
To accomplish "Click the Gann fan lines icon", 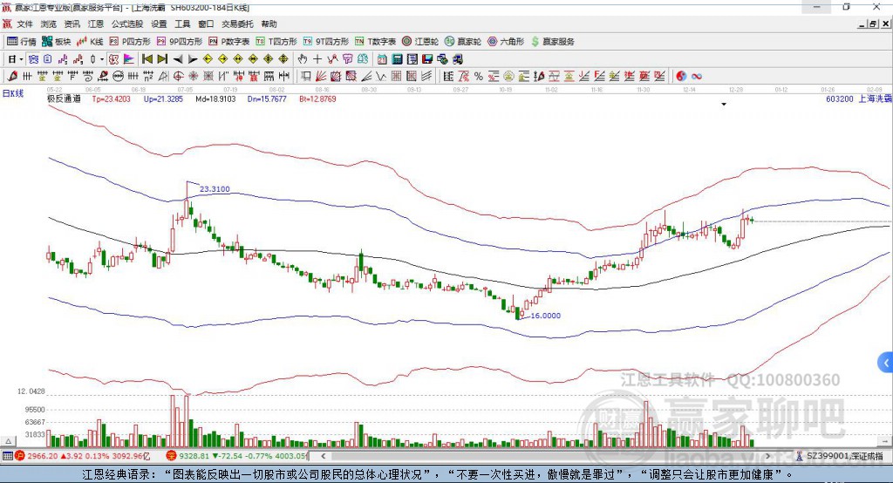I will click(x=321, y=76).
